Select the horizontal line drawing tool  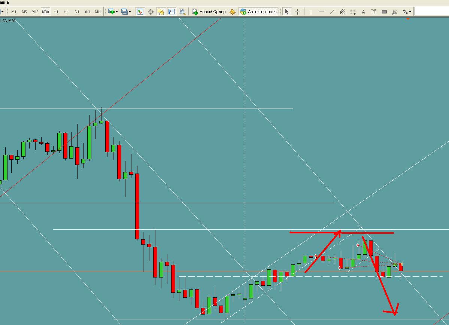322,12
